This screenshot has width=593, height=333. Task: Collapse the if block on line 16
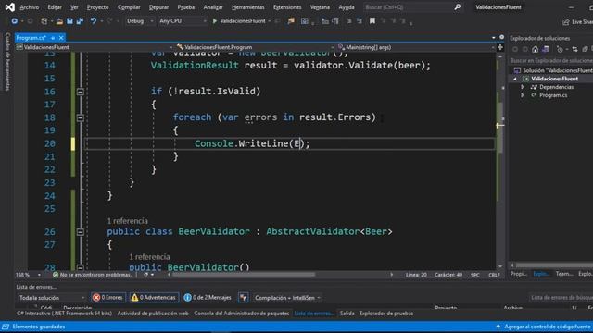[x=81, y=92]
